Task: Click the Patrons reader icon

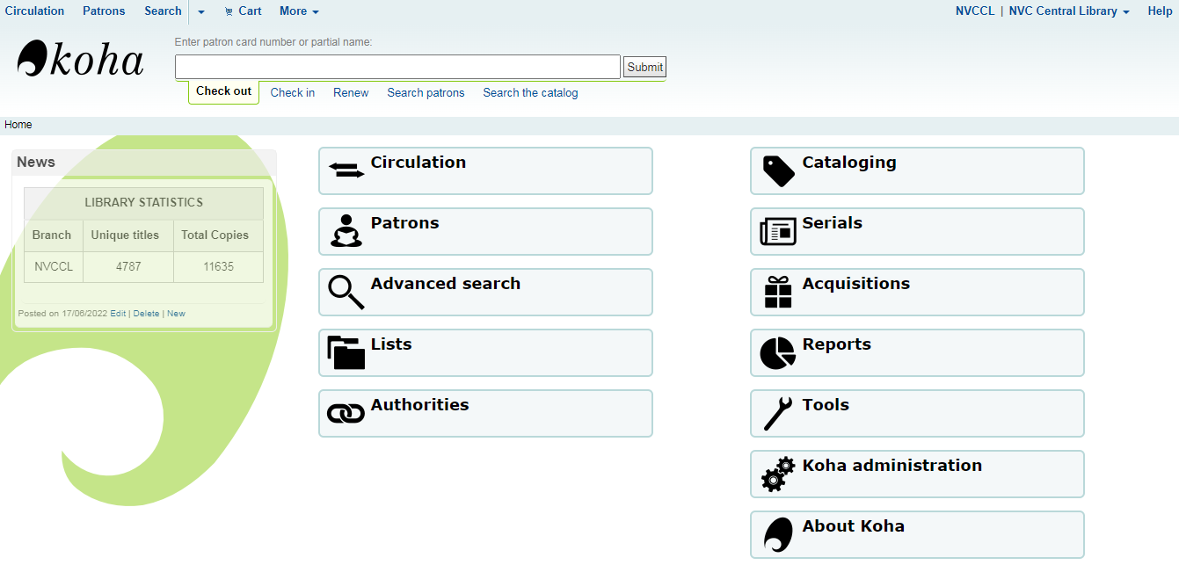Action: tap(346, 231)
